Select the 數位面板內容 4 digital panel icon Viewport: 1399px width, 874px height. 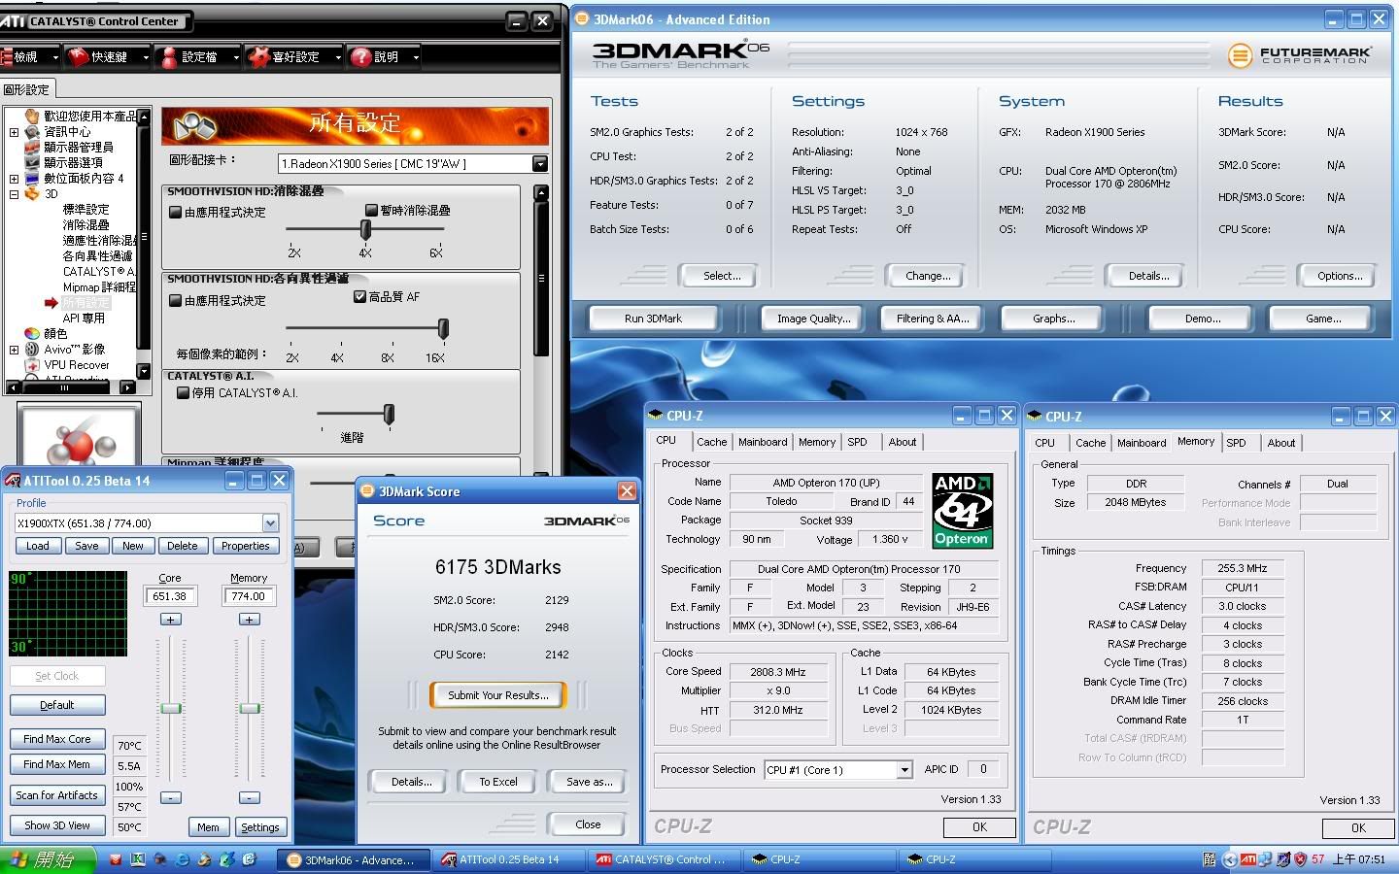(x=32, y=178)
